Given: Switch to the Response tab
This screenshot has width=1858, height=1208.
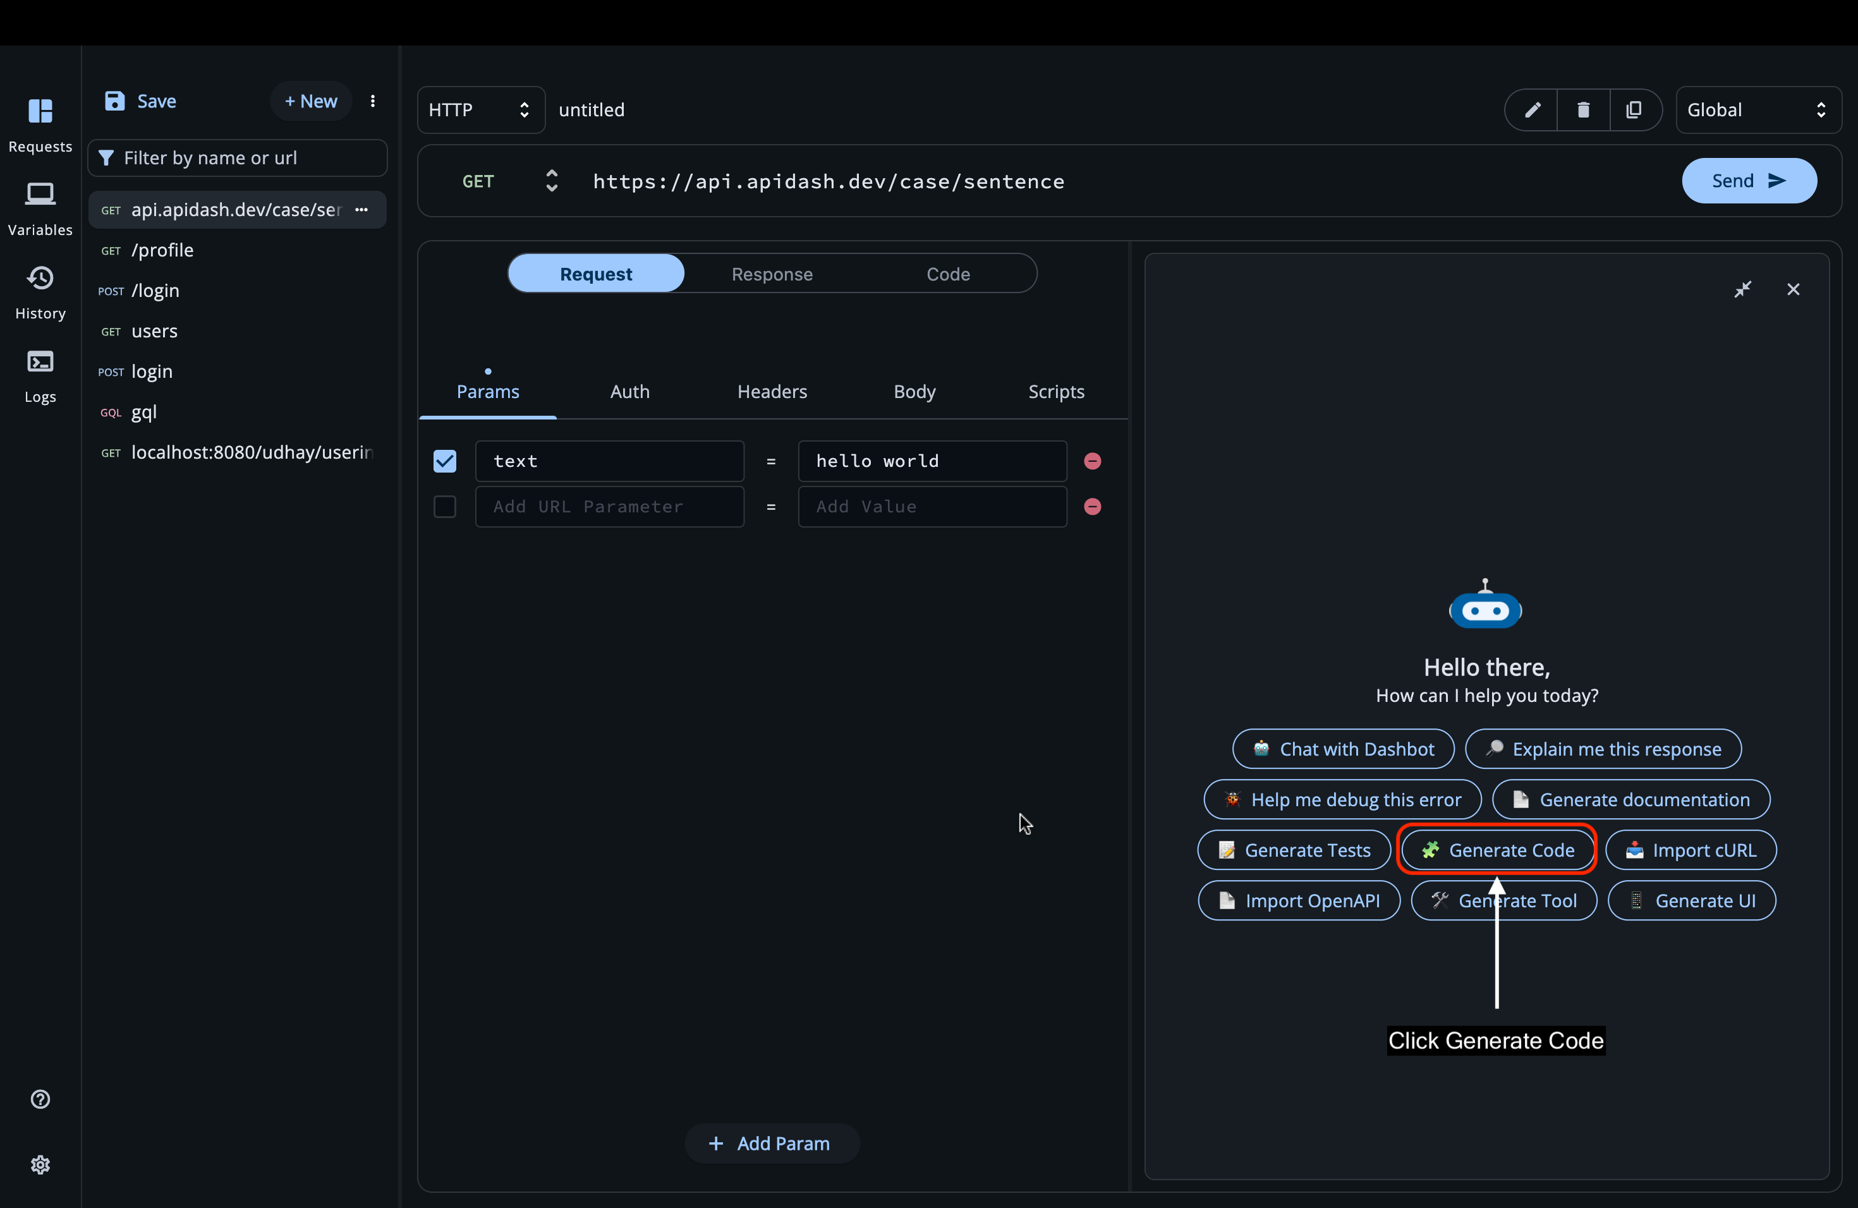Looking at the screenshot, I should [772, 274].
